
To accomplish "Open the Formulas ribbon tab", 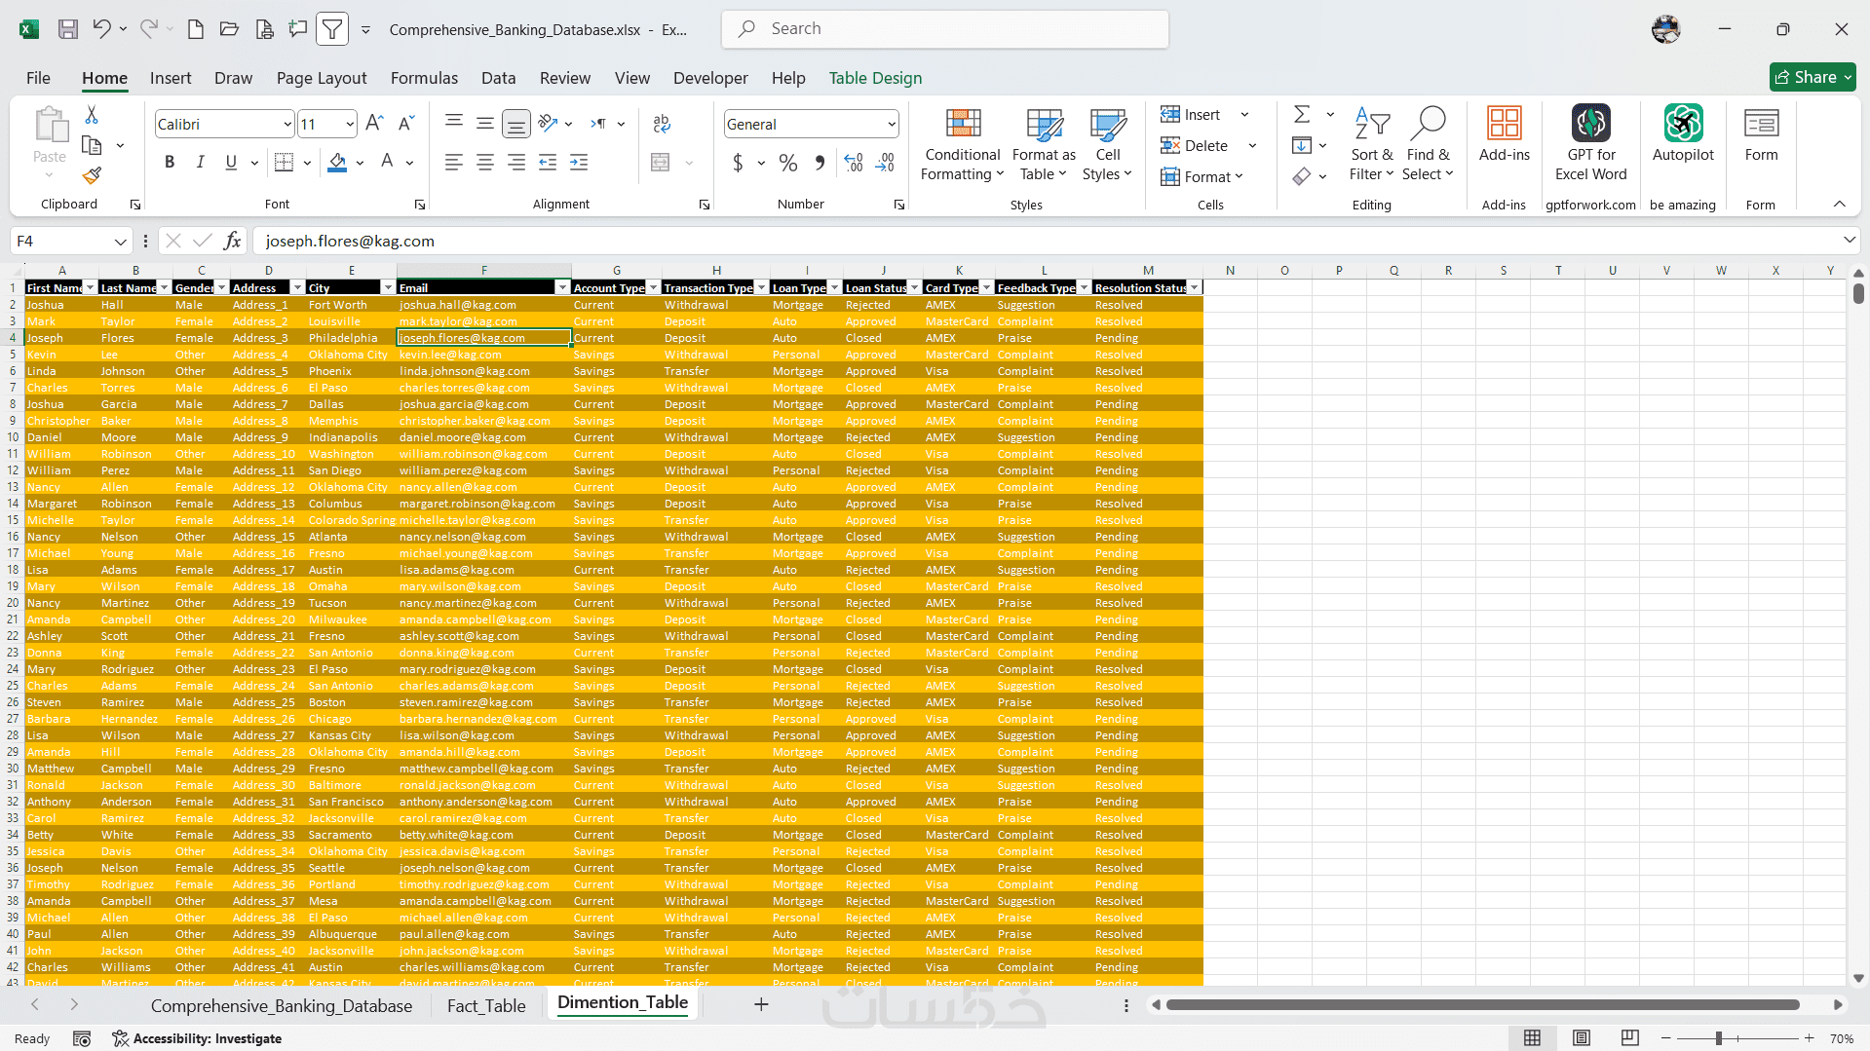I will click(x=424, y=78).
